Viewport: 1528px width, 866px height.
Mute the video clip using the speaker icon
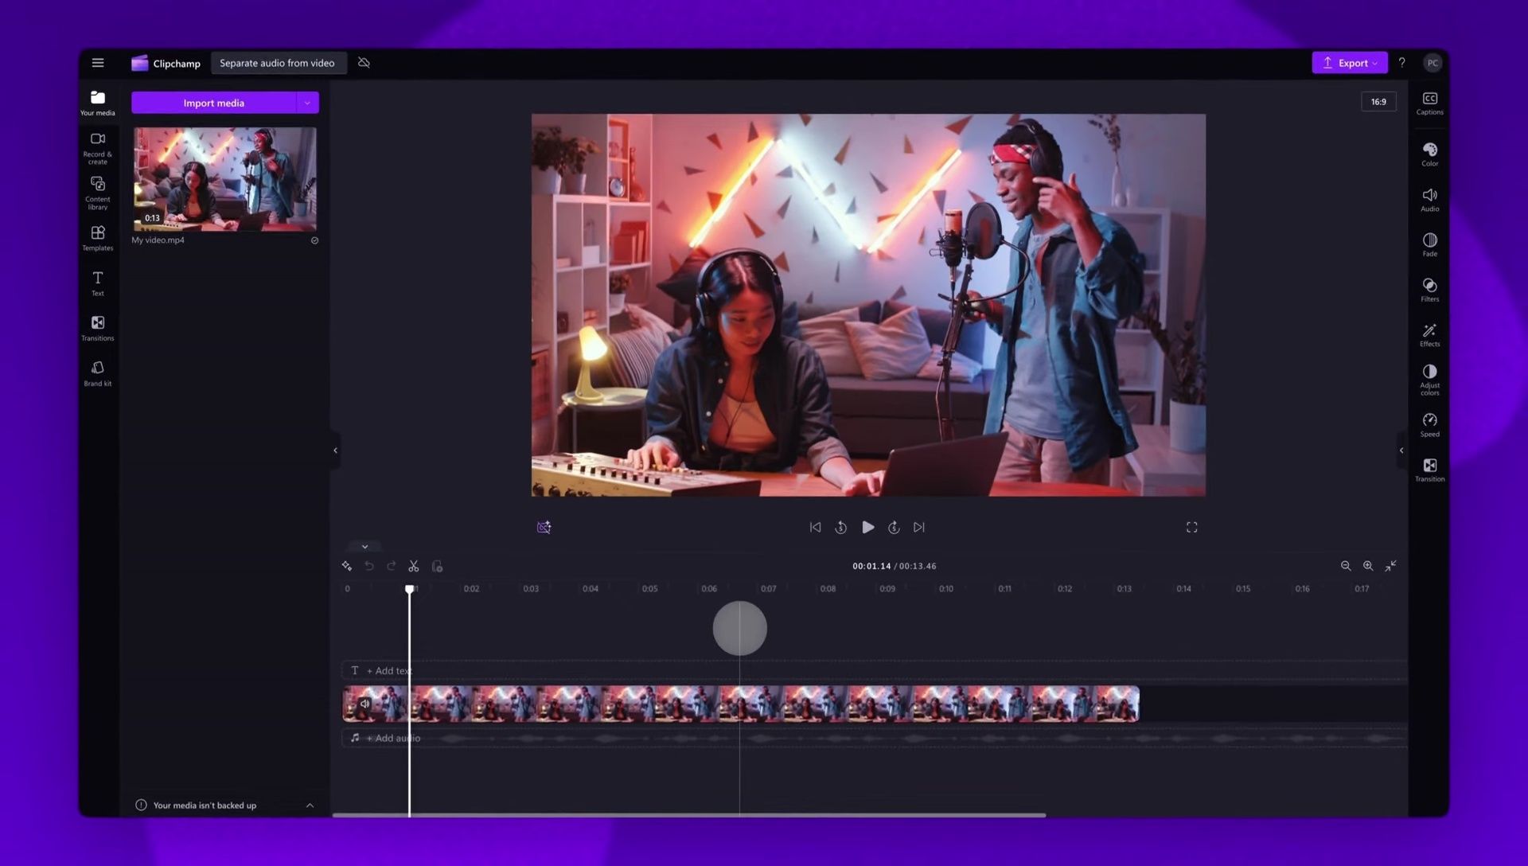point(364,704)
